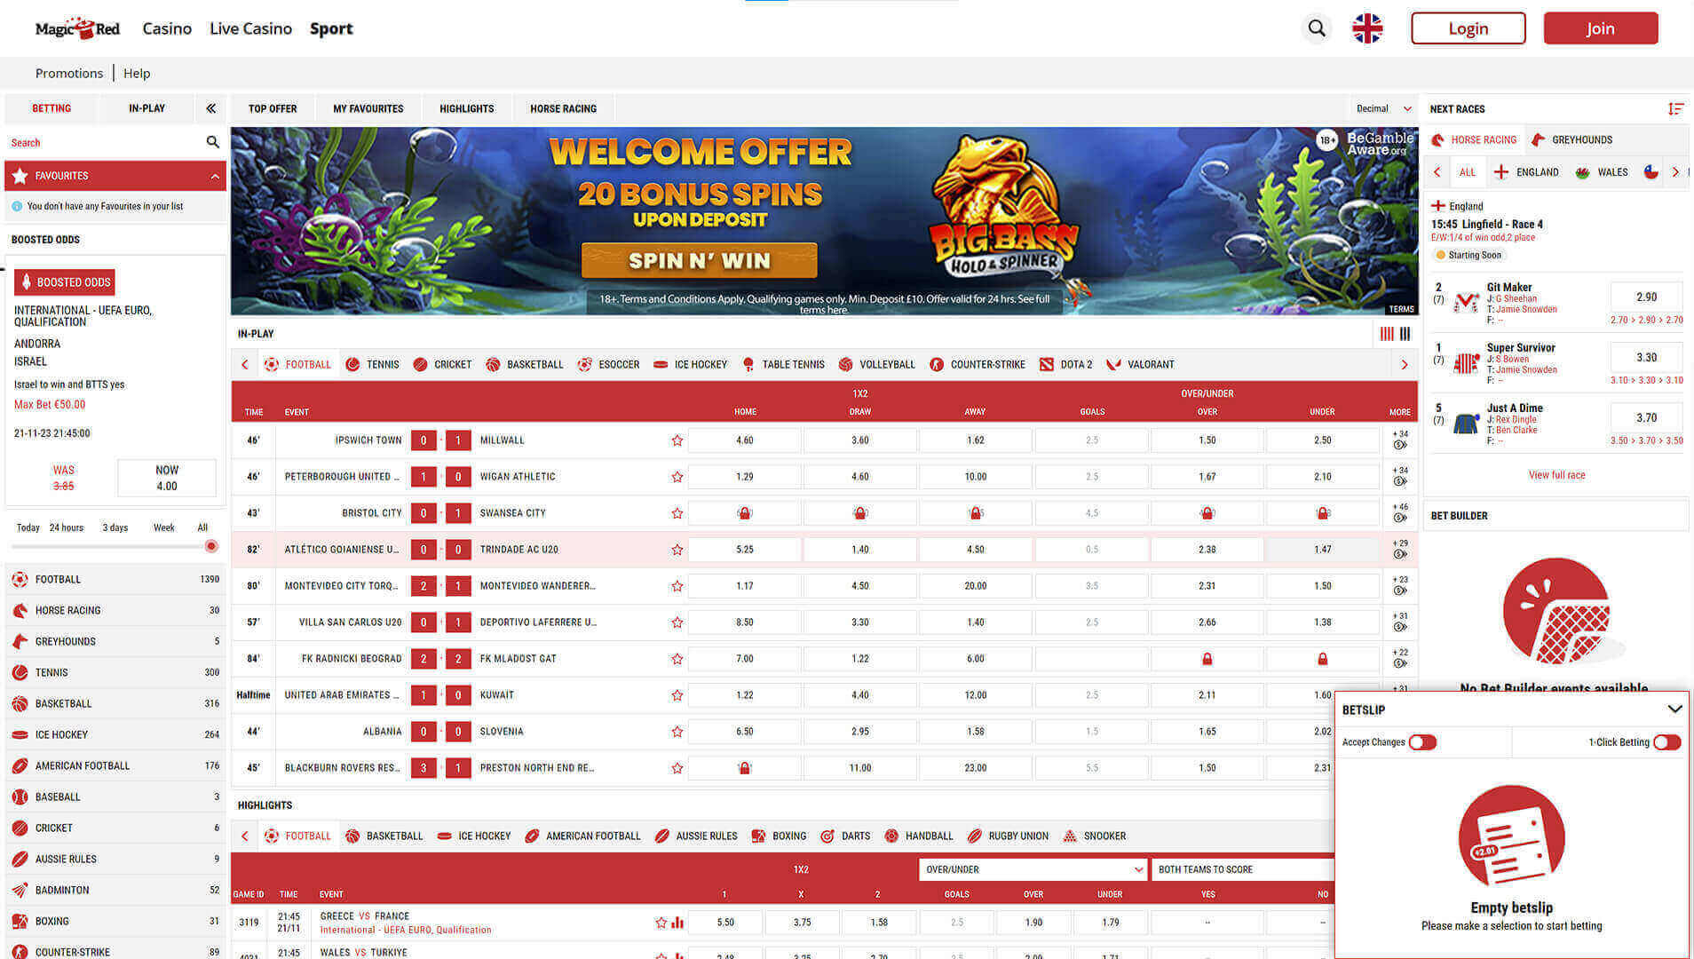Favourite Greece vs France with star icon
The height and width of the screenshot is (959, 1694).
661,923
